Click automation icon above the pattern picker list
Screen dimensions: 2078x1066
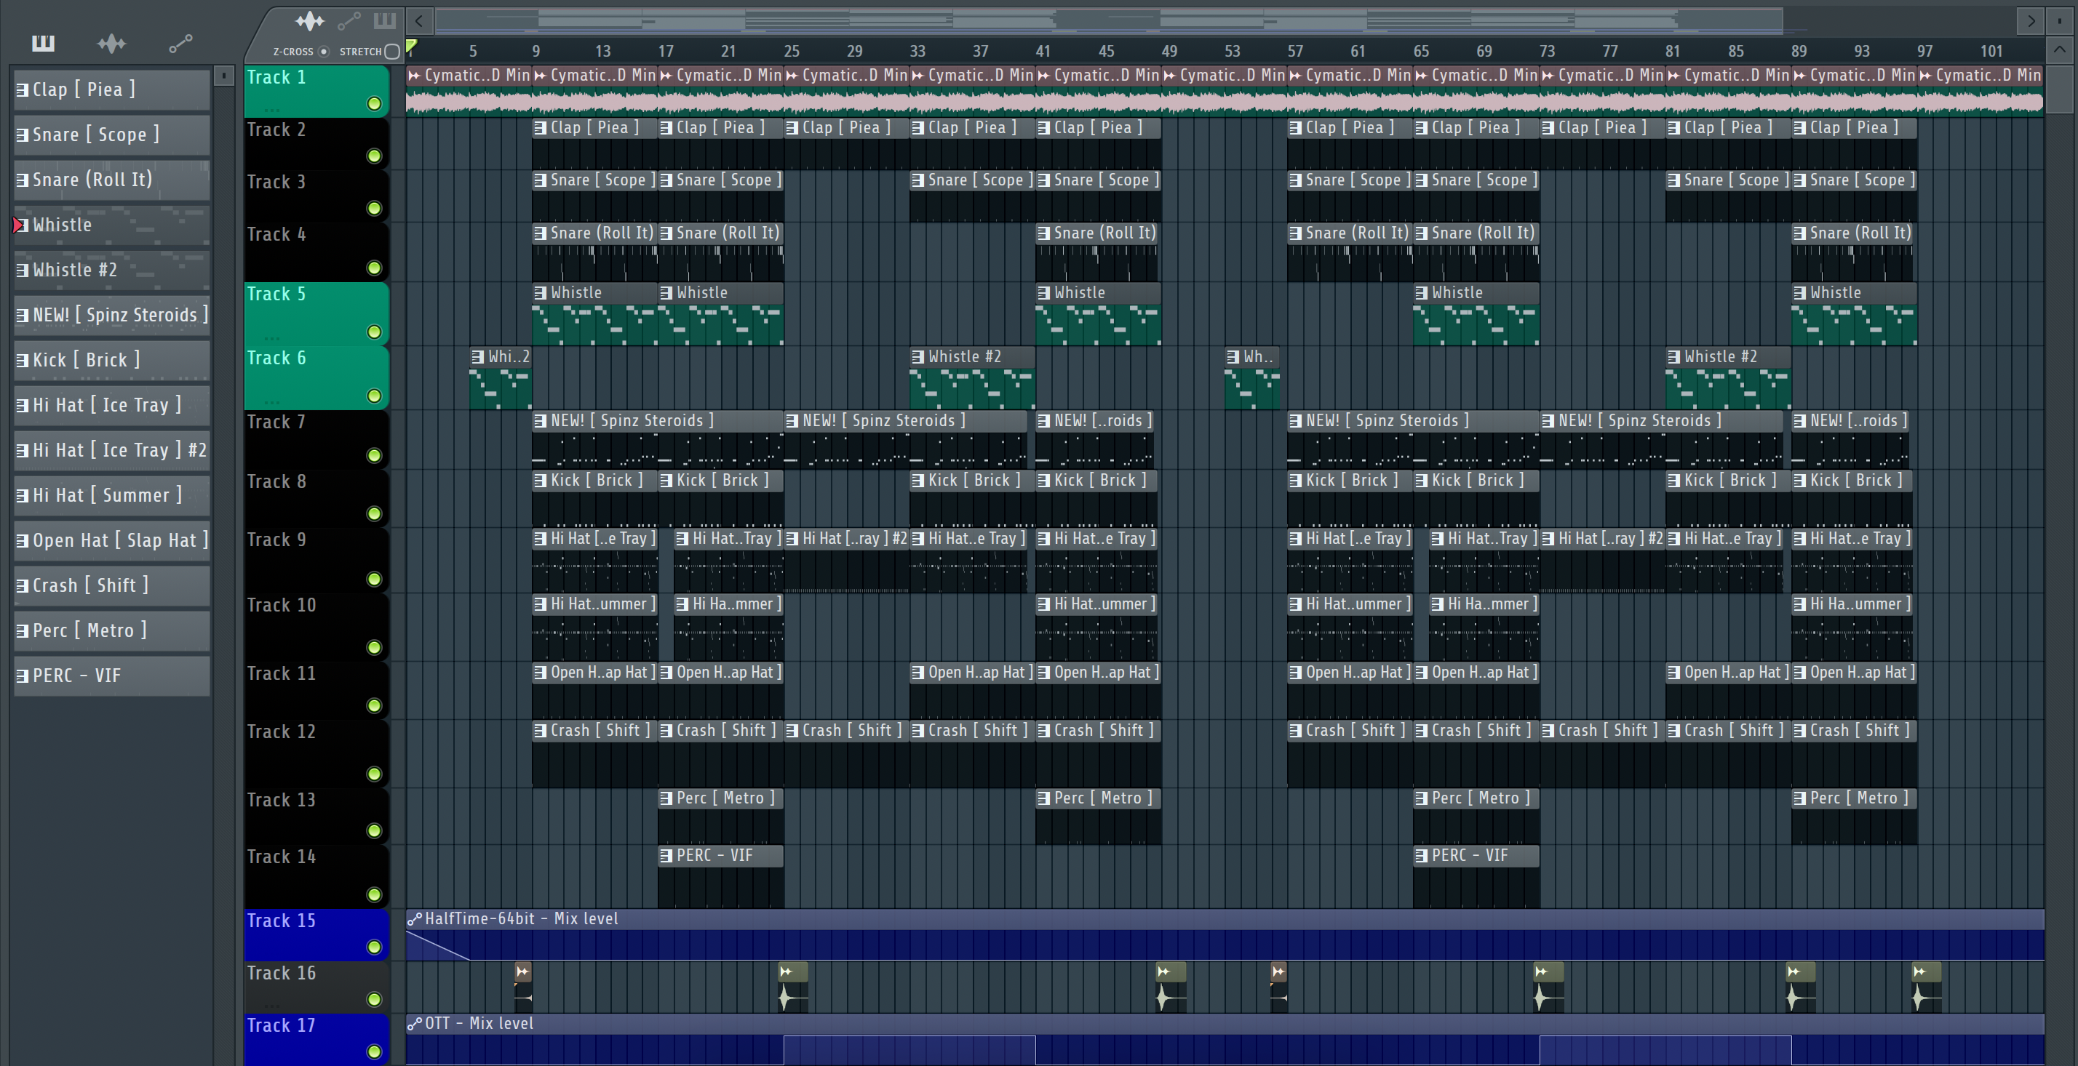pyautogui.click(x=180, y=43)
